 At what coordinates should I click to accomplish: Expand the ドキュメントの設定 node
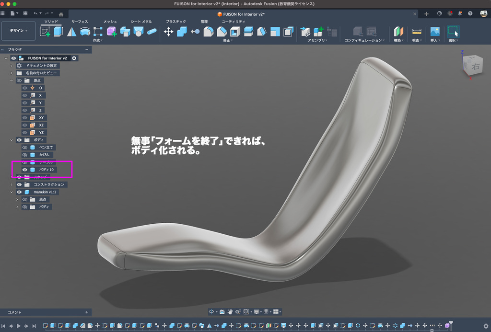tap(12, 66)
